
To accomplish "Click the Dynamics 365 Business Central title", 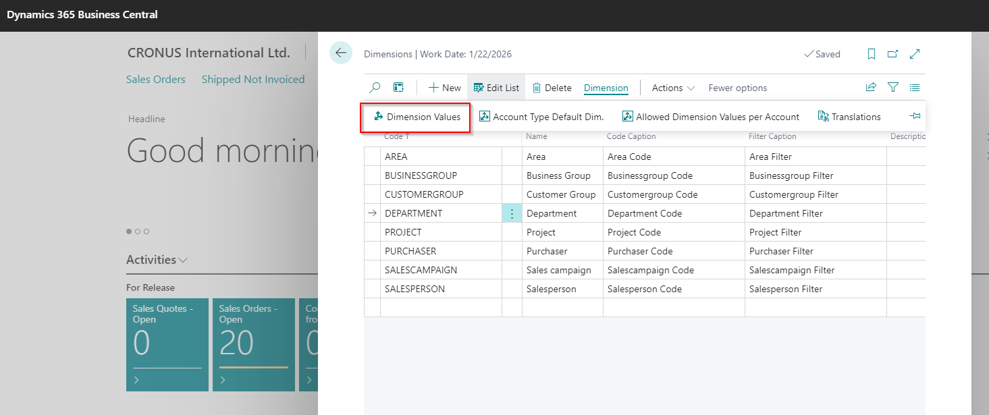I will pos(82,14).
